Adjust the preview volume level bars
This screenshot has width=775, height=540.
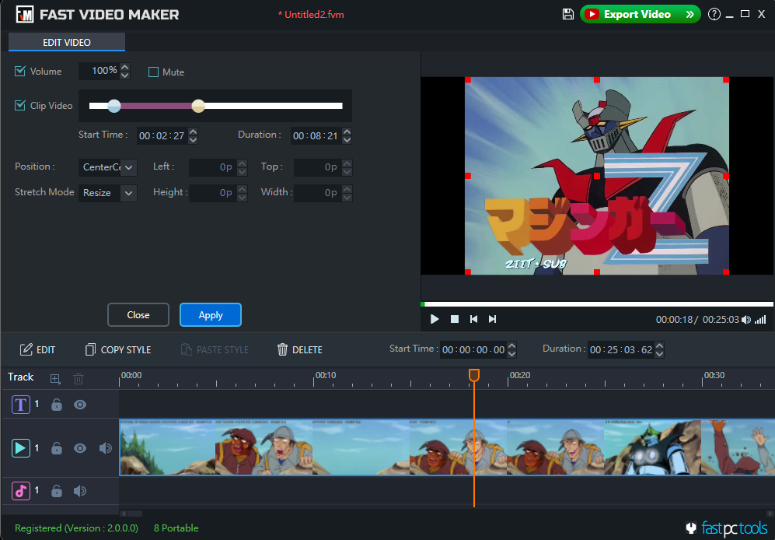pos(761,320)
